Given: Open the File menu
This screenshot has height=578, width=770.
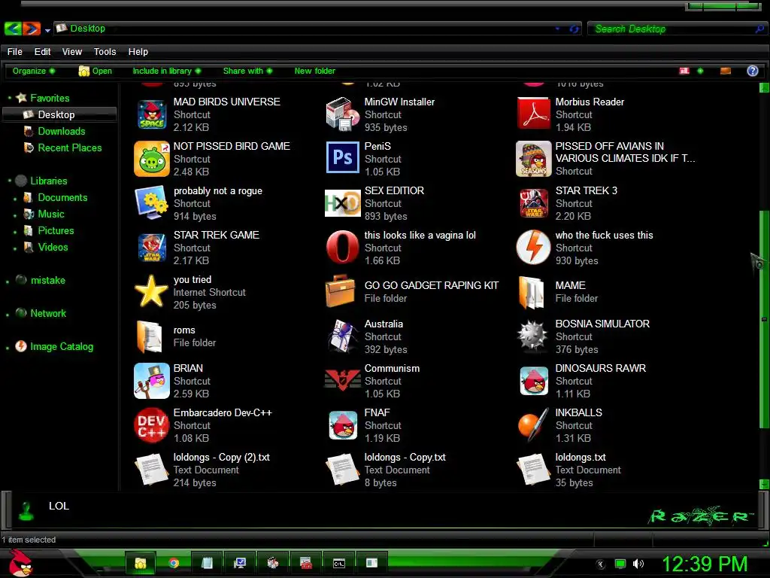Looking at the screenshot, I should 15,52.
